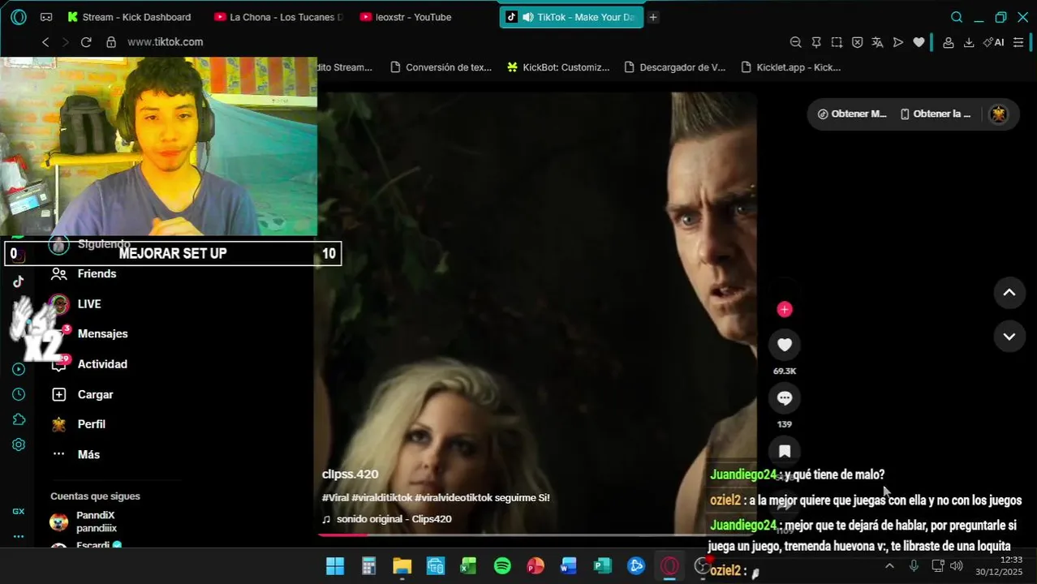Open Perfil in TikTok sidebar

pos(79,424)
